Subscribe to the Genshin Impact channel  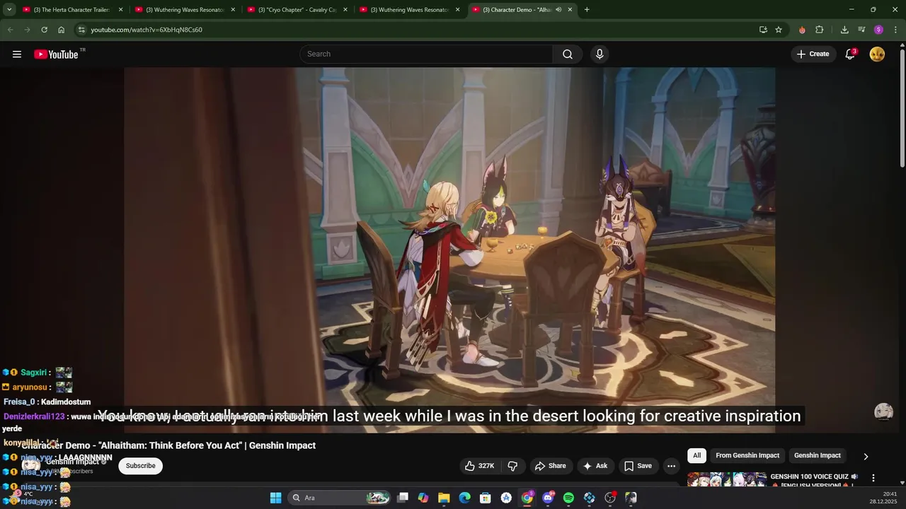141,466
